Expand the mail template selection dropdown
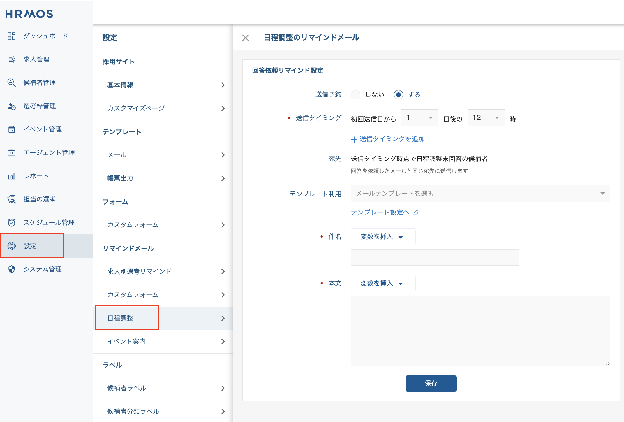 click(480, 194)
